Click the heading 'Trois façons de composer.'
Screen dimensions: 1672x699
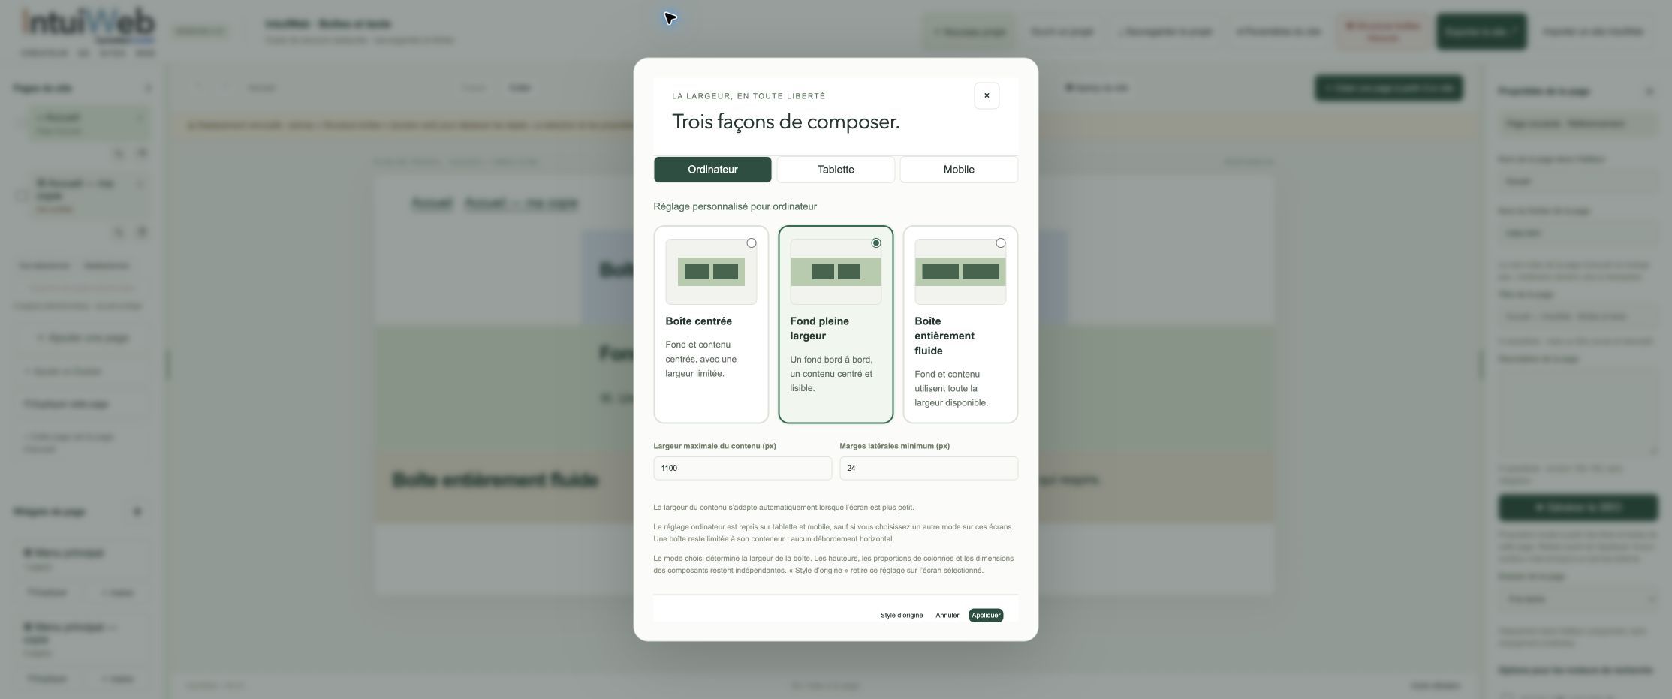785,122
